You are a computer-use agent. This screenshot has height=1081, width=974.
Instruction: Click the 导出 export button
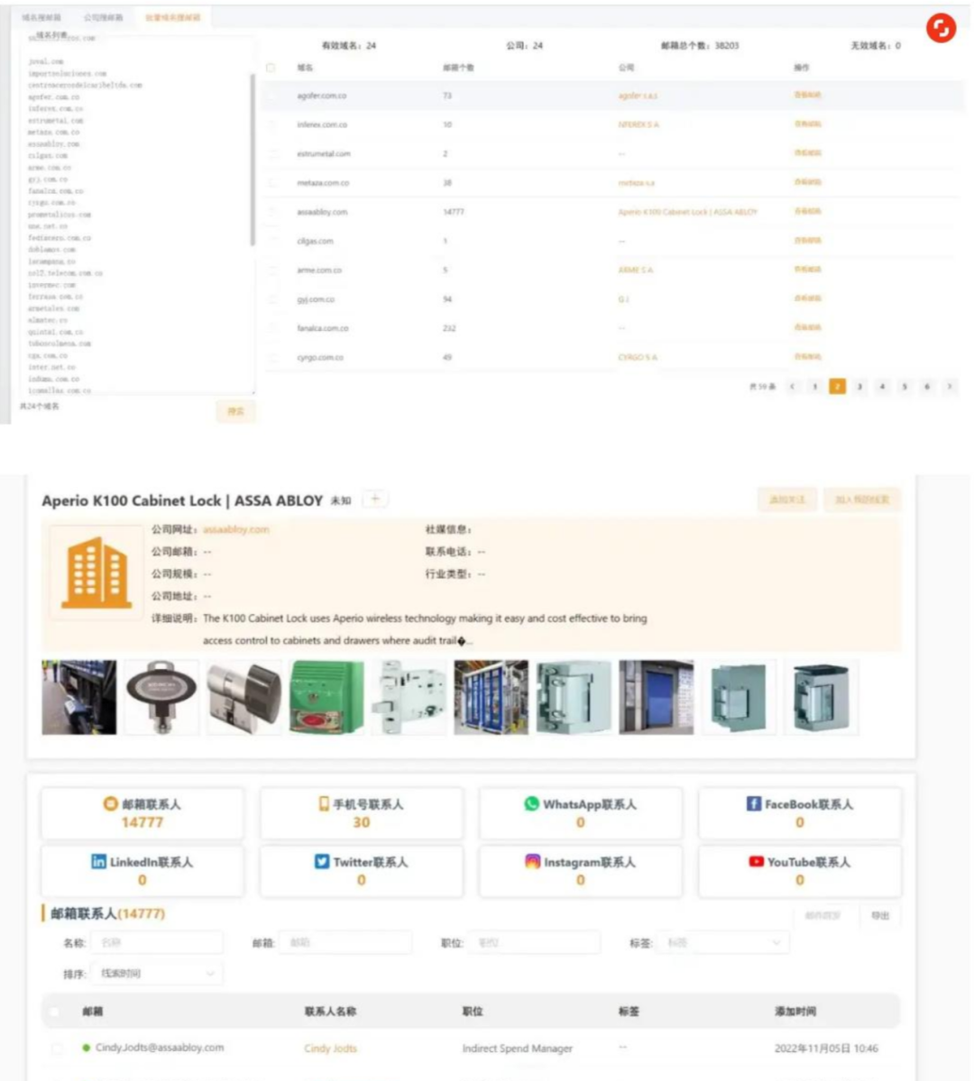point(880,915)
